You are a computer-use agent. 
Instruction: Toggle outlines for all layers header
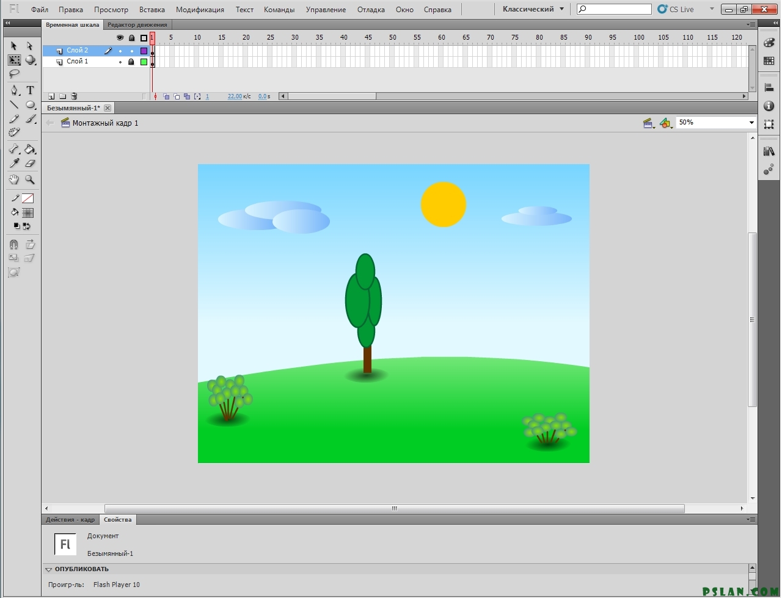coord(144,38)
